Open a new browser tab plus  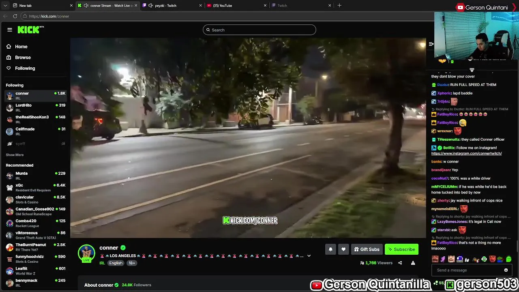point(339,5)
